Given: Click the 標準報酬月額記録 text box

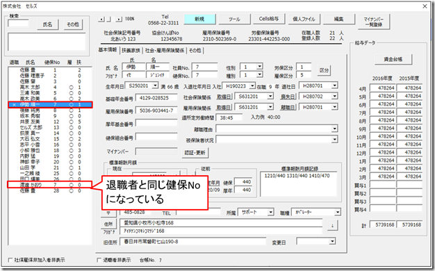Looking at the screenshot, I should (299, 185).
